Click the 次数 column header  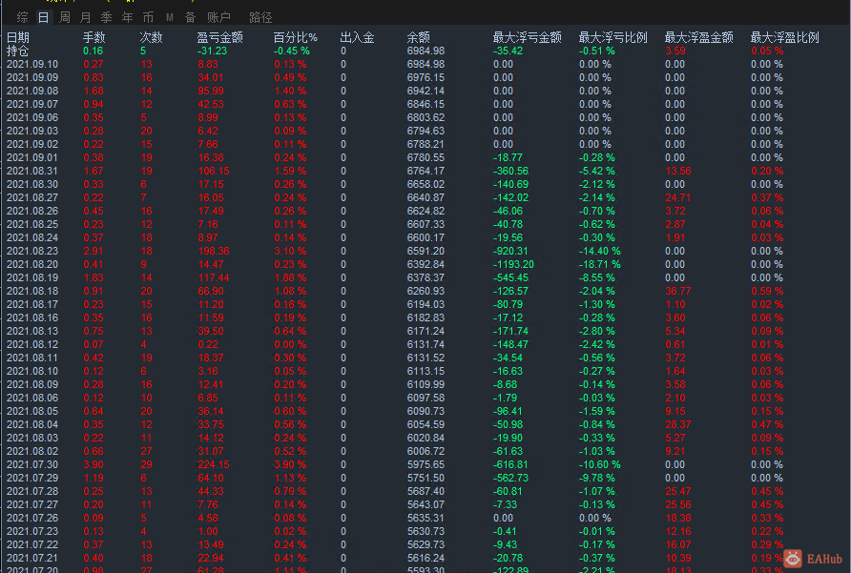tap(151, 37)
